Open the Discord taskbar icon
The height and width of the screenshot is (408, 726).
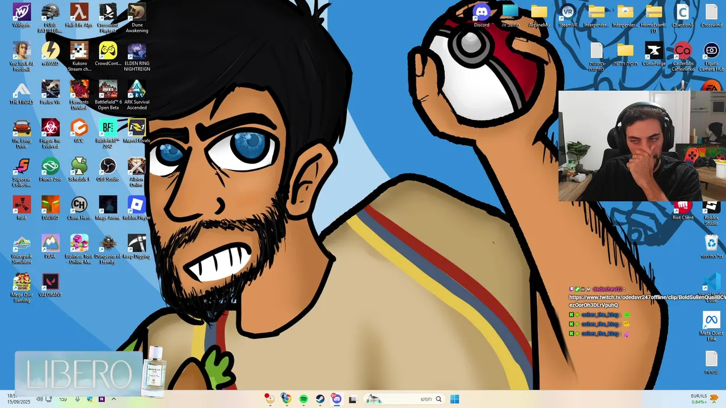(337, 399)
